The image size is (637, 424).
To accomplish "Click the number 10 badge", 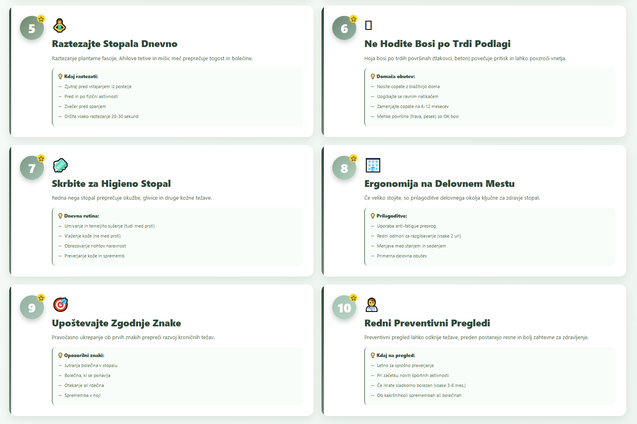I will 344,307.
